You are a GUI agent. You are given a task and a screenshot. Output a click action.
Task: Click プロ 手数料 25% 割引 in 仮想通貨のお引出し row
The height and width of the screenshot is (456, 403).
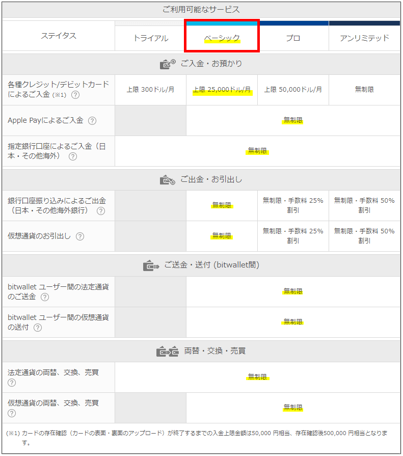(293, 236)
